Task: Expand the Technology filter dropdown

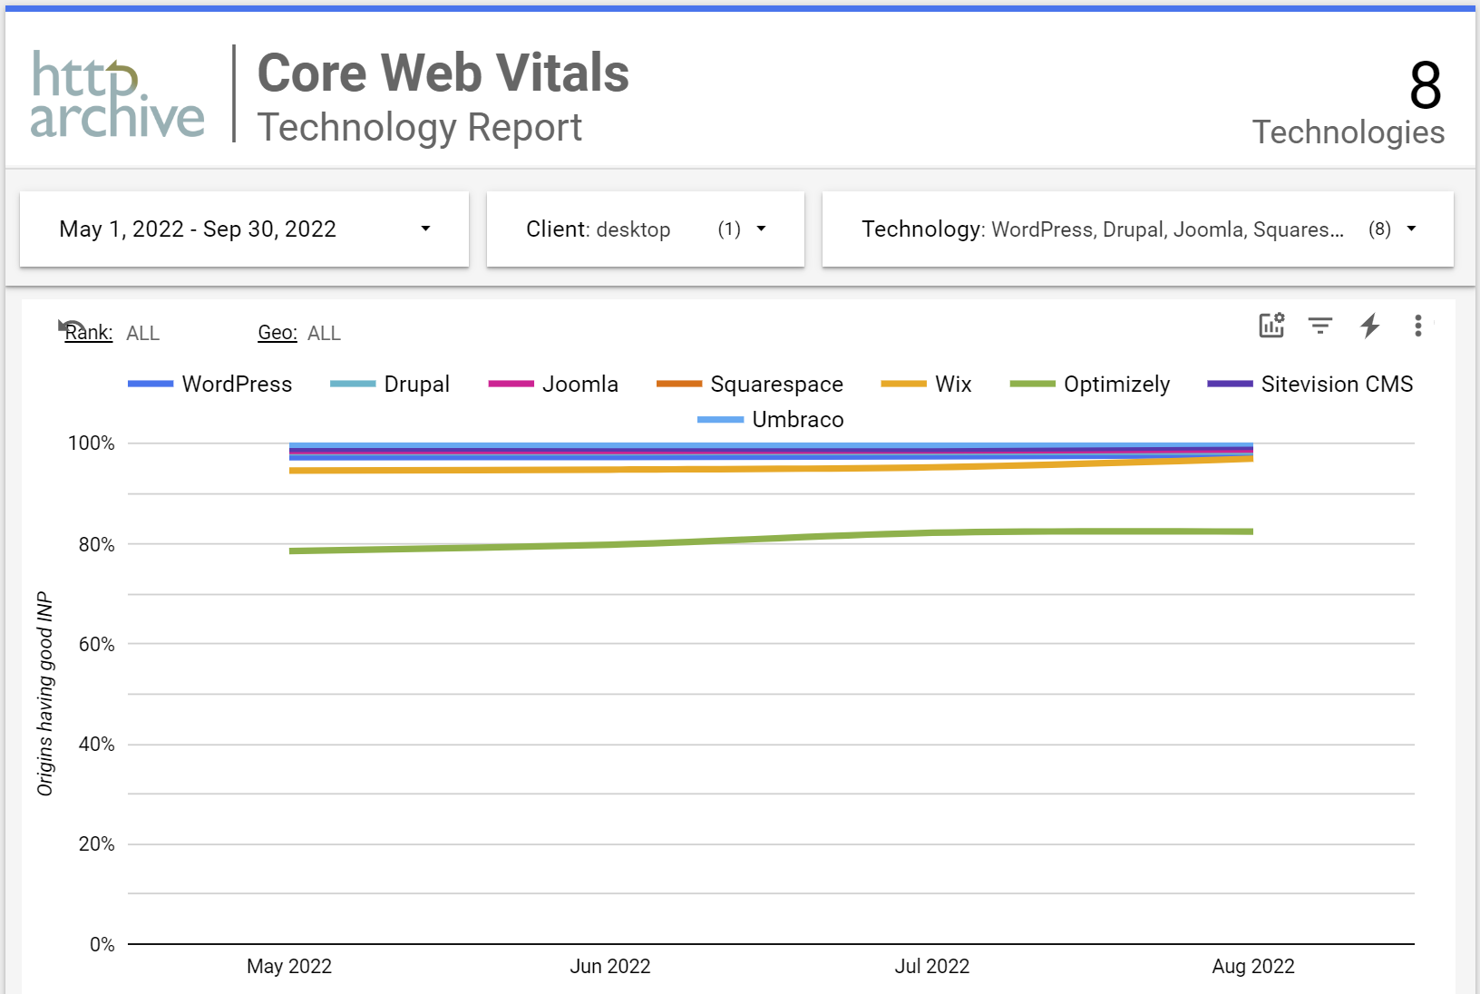Action: (x=1137, y=229)
